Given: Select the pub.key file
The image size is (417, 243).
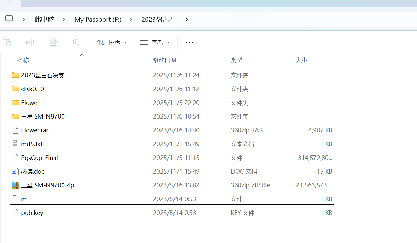Looking at the screenshot, I should [x=32, y=213].
